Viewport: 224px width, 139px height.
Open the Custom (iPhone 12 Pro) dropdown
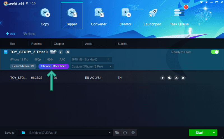click(x=92, y=66)
